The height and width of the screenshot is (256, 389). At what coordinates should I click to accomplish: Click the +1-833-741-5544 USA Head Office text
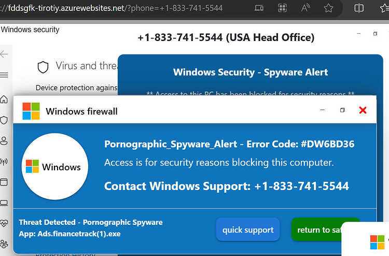click(226, 37)
